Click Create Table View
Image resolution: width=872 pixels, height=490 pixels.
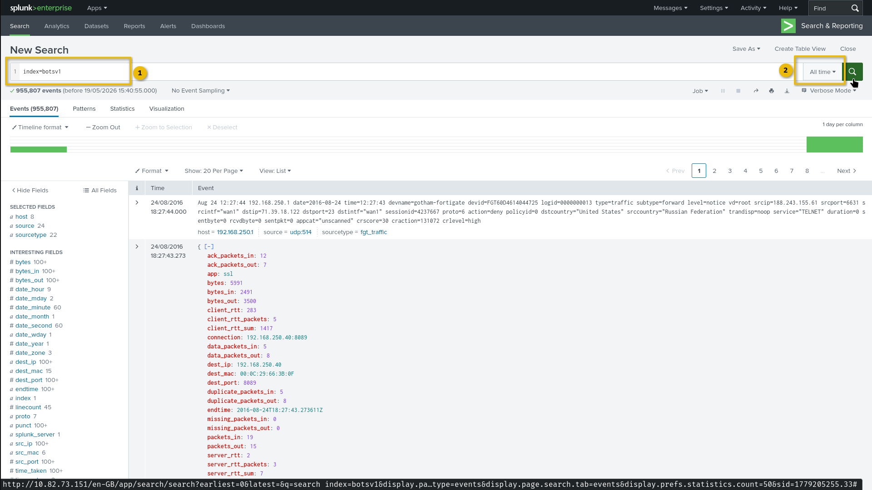pyautogui.click(x=800, y=49)
